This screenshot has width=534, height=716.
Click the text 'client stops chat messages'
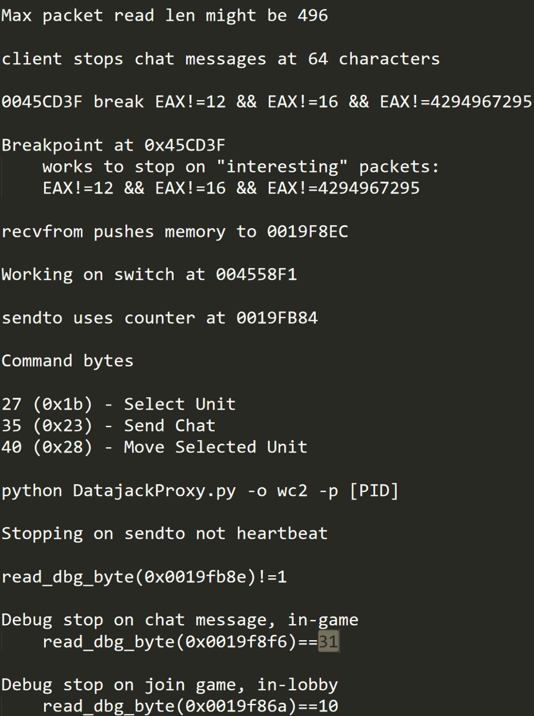click(134, 59)
